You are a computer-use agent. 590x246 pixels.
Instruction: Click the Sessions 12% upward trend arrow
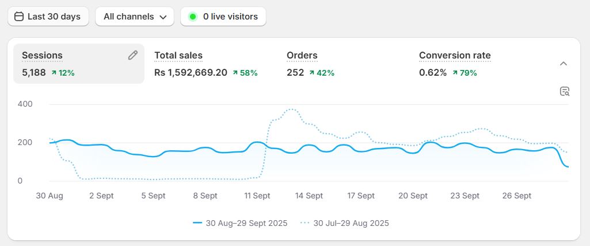[x=54, y=73]
